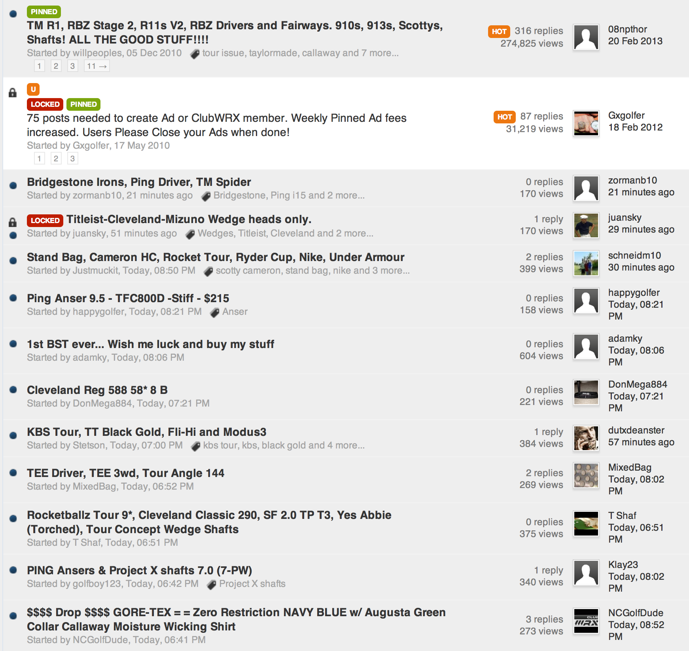
Task: Open Gxgolfer's avatar thumbnail
Action: [586, 123]
